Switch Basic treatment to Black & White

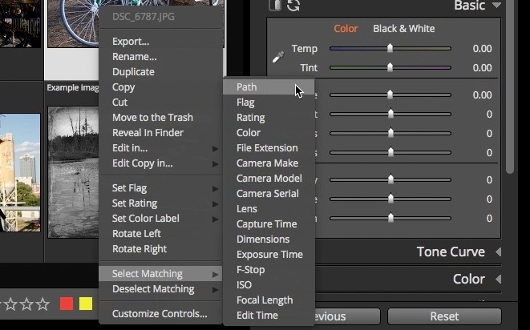[403, 29]
